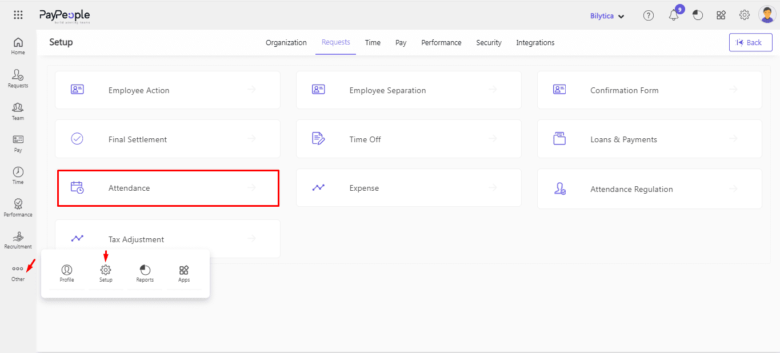
Task: Click the notifications bell icon
Action: 674,16
